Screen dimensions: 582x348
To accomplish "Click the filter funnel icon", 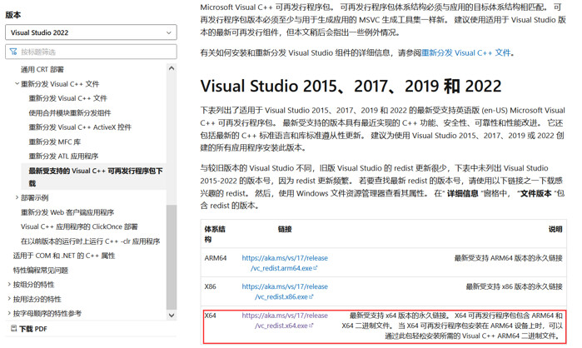I will (13, 52).
